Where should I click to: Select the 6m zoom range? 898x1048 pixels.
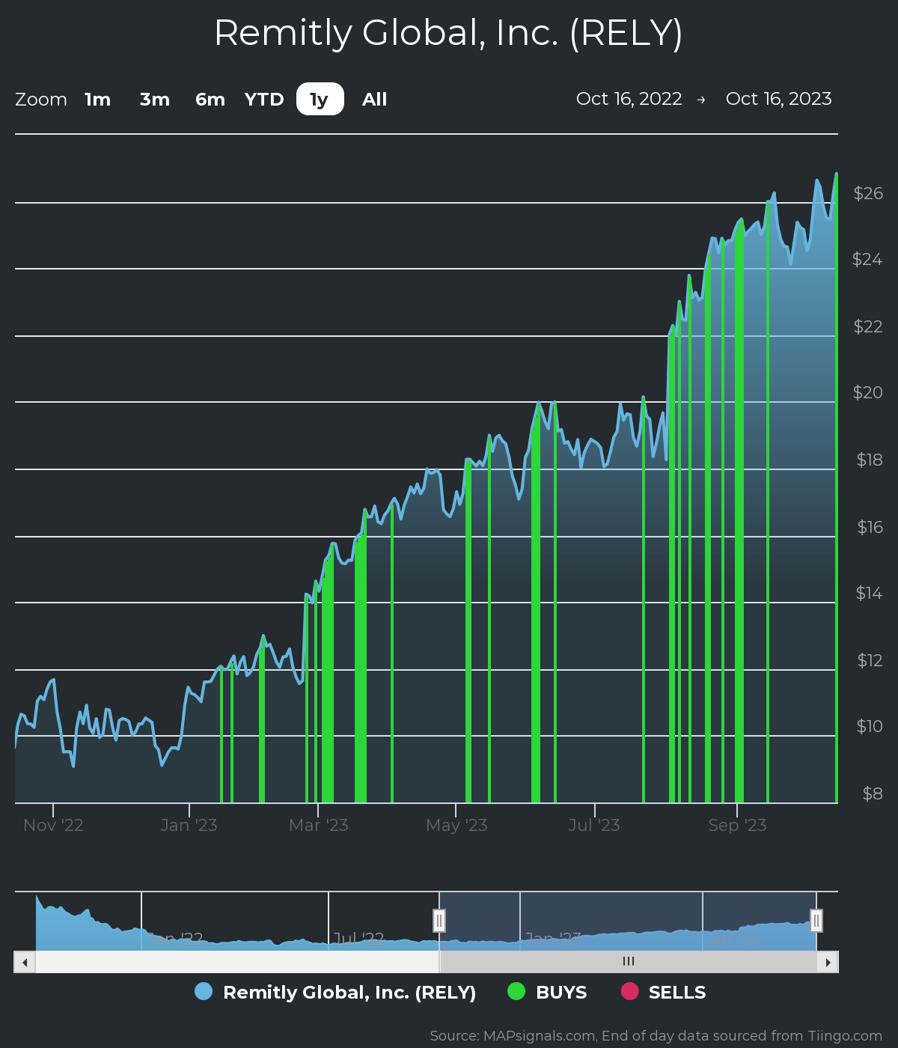tap(210, 99)
